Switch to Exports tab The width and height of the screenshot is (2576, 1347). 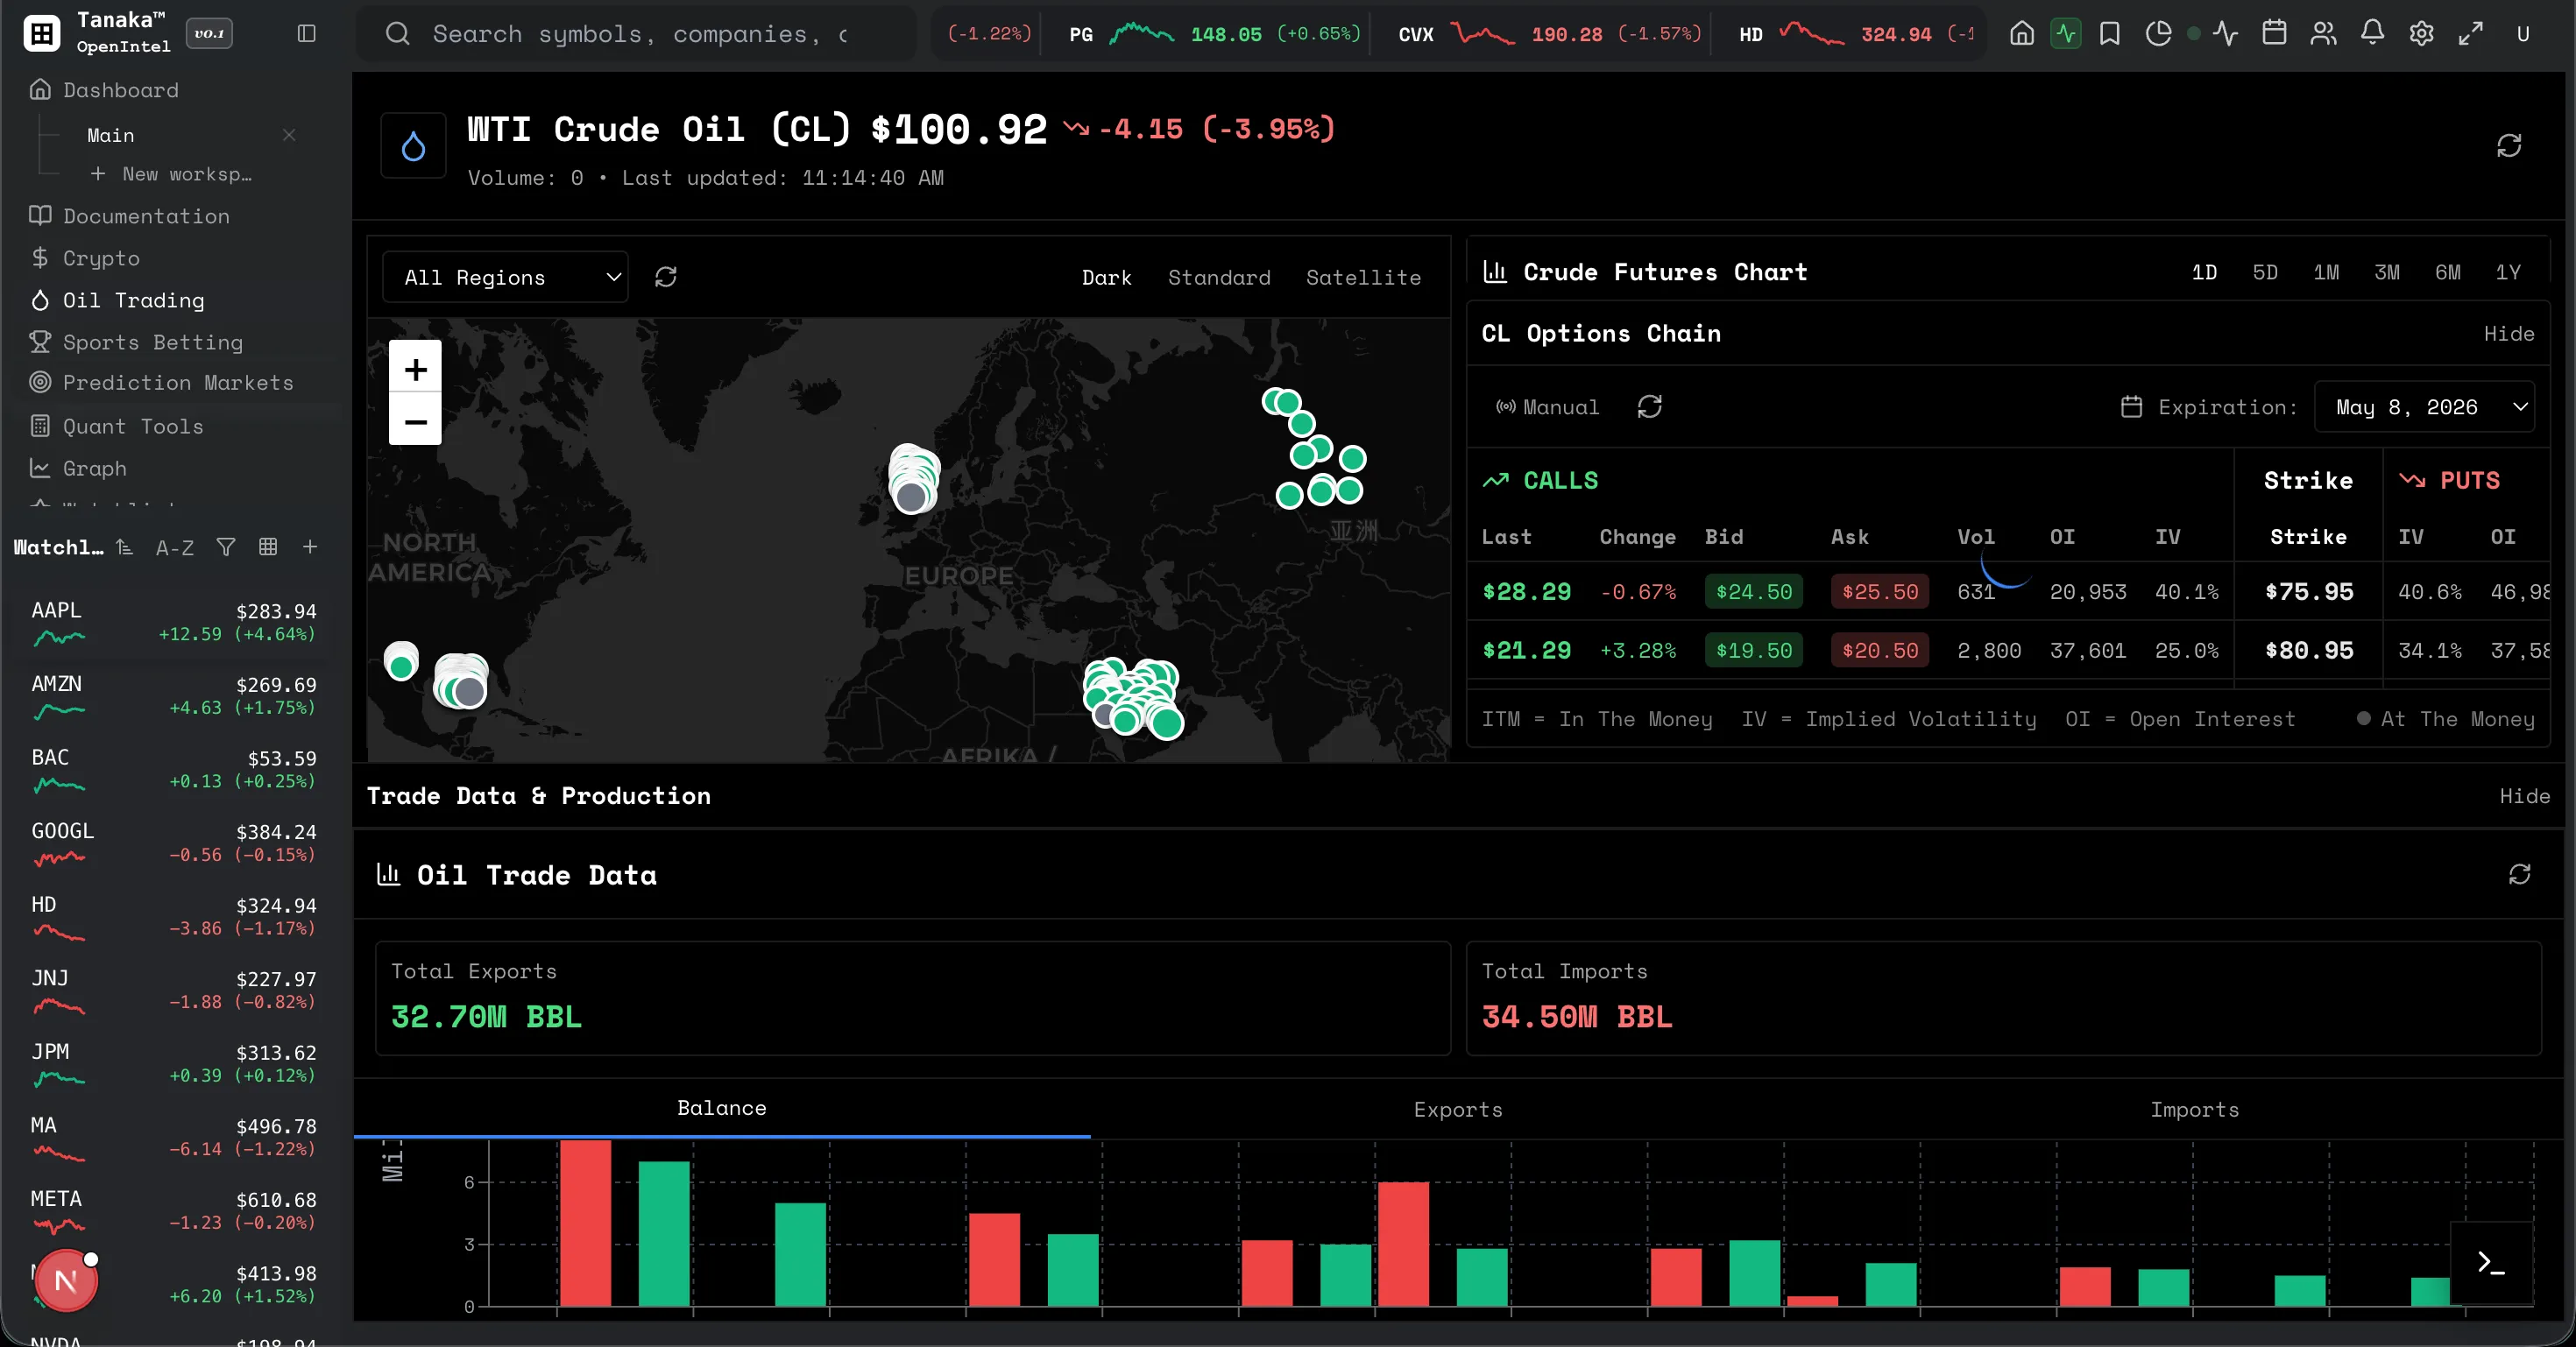click(x=1458, y=1109)
